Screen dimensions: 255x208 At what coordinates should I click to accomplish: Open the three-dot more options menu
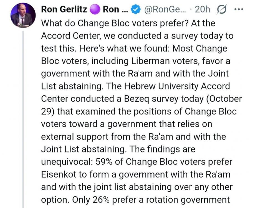tap(239, 9)
